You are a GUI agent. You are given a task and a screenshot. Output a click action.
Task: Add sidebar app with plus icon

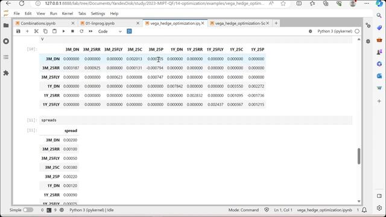[379, 101]
